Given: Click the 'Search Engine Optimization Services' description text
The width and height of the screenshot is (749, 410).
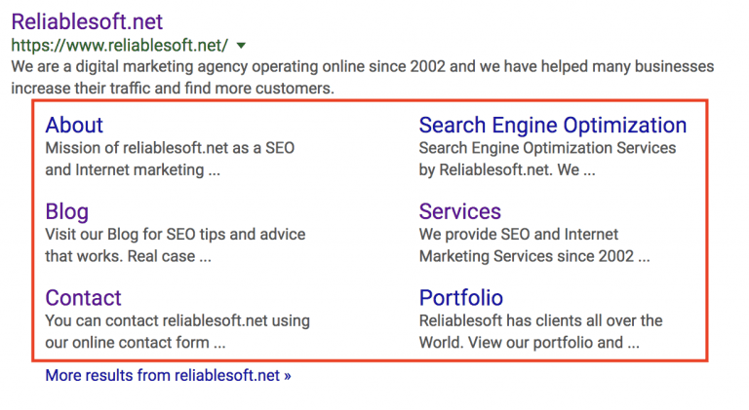Looking at the screenshot, I should coord(547,148).
